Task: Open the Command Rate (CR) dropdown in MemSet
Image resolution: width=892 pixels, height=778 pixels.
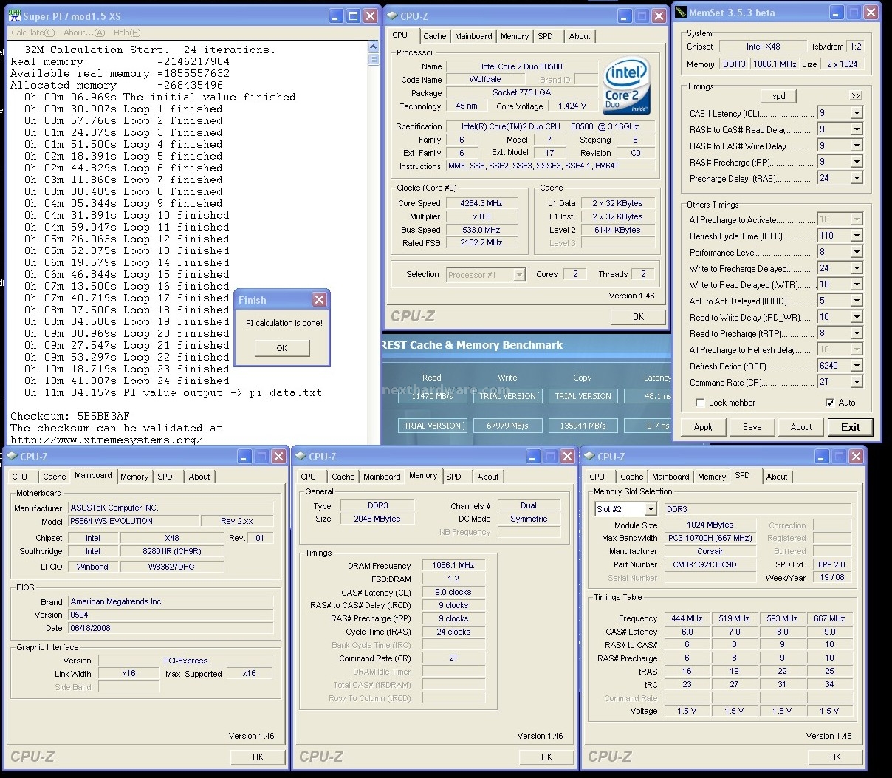Action: click(x=857, y=382)
